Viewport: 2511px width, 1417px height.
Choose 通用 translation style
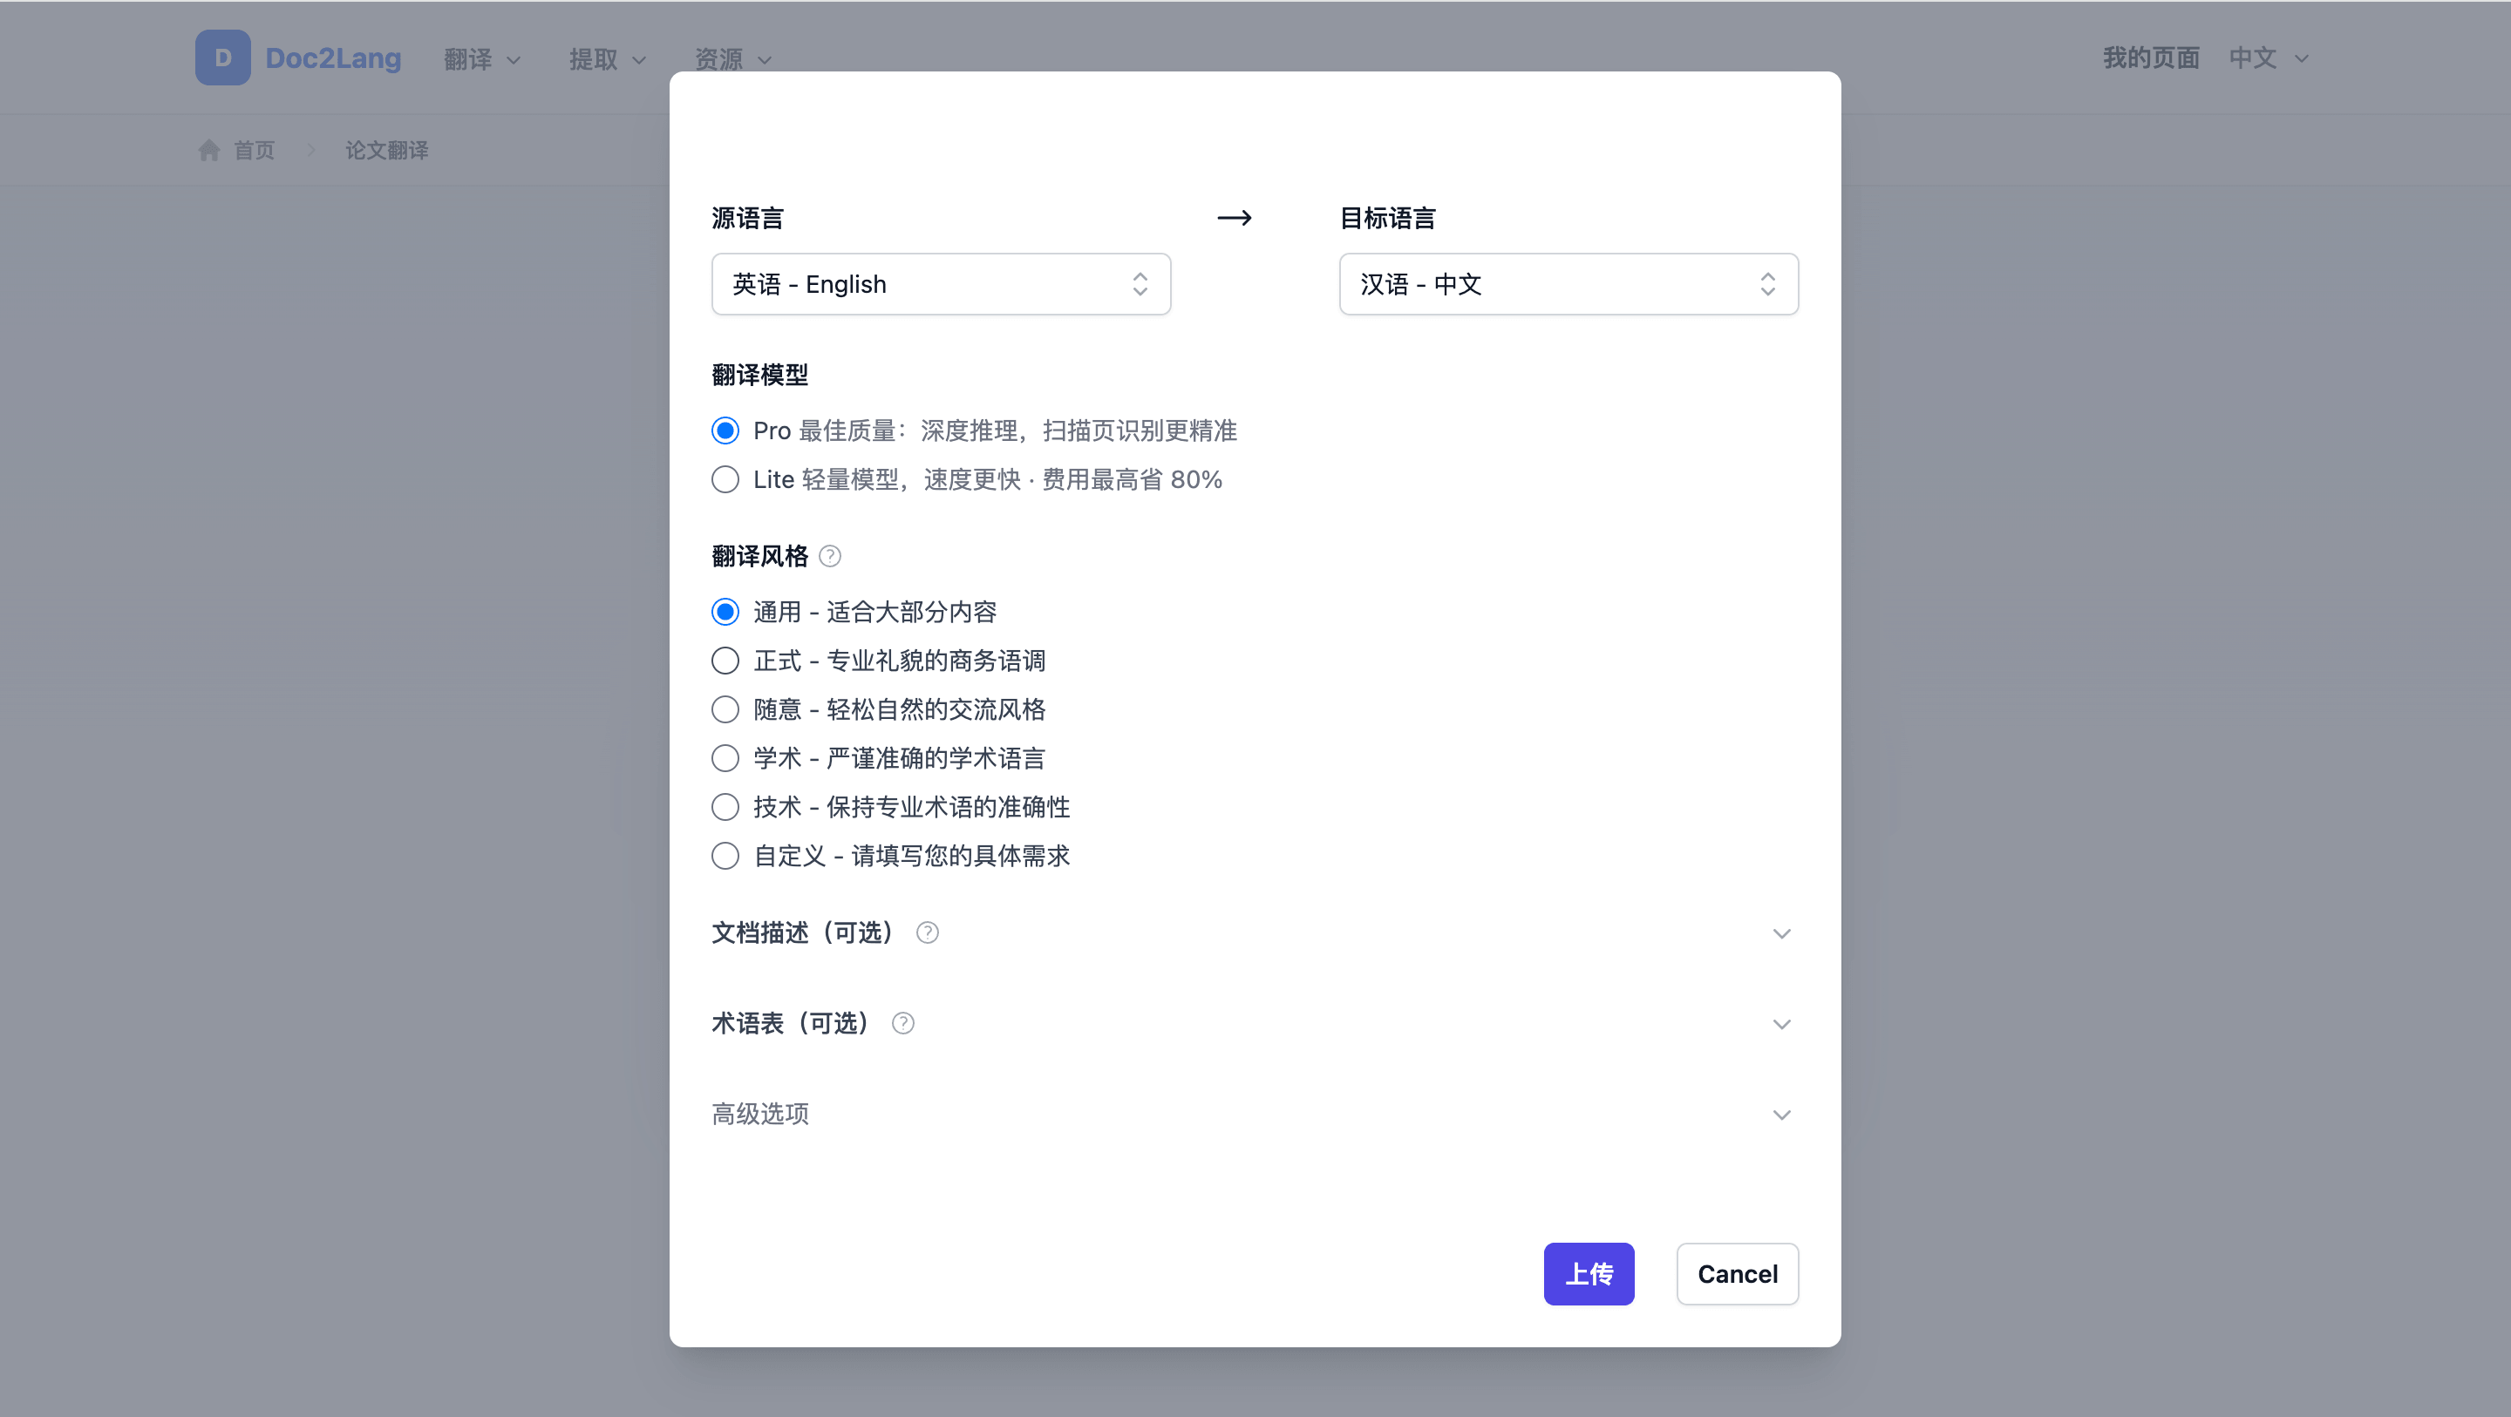(725, 612)
